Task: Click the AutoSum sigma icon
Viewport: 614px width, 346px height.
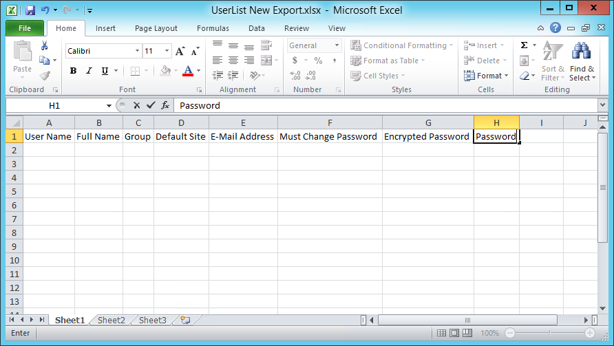Action: 524,45
